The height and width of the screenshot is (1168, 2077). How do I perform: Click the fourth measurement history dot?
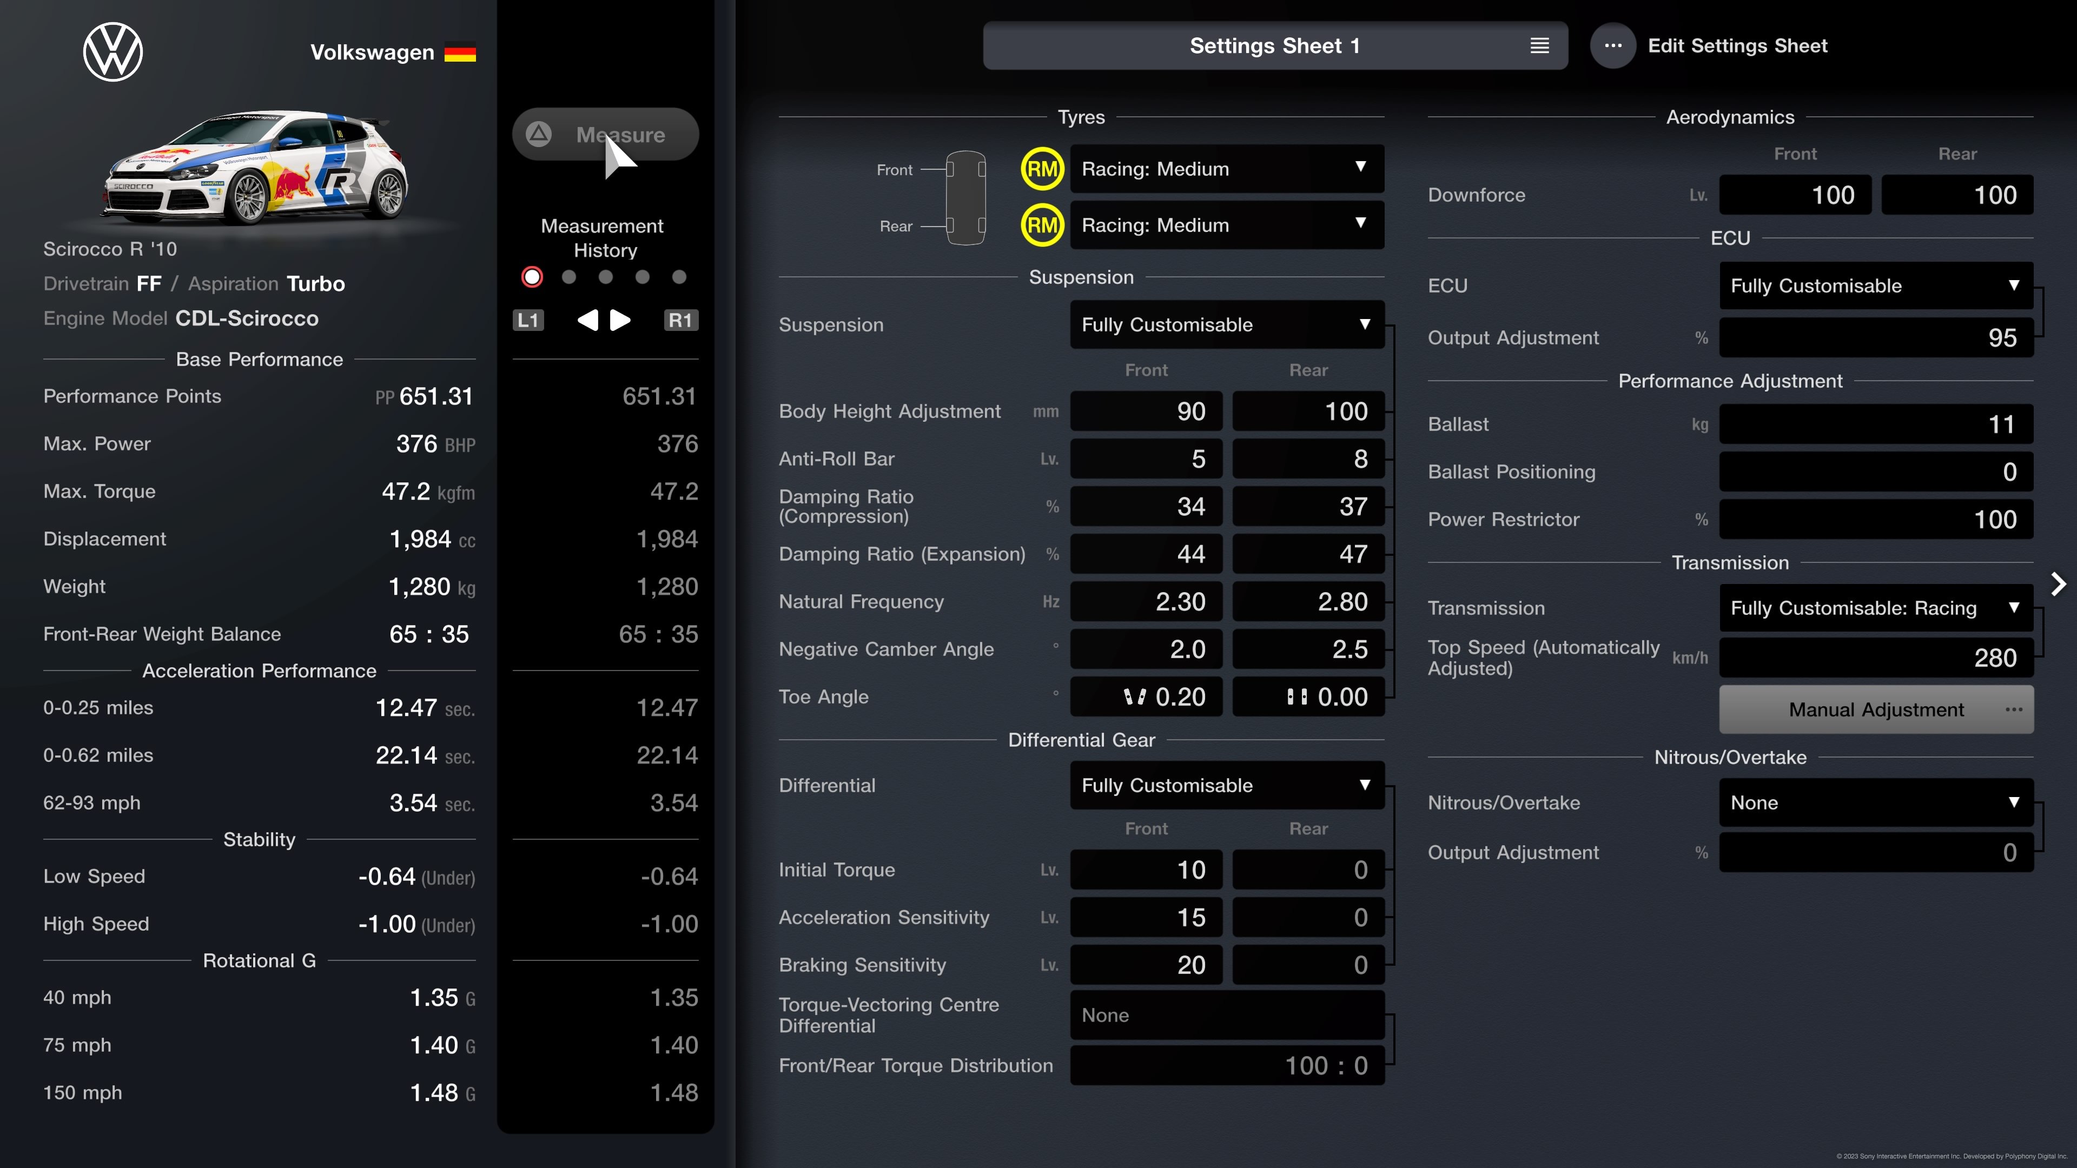[x=643, y=277]
